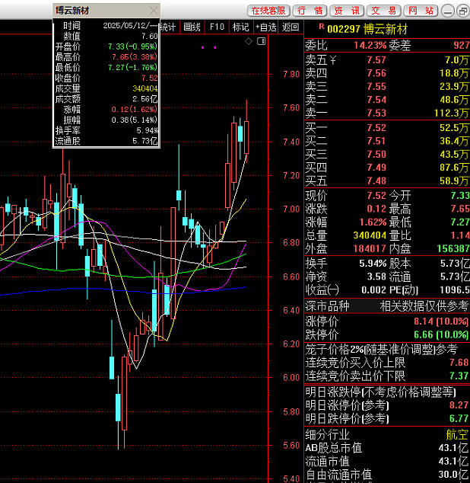This screenshot has width=470, height=483.
Task: Click the 统计 toolbar button
Action: pos(169,27)
